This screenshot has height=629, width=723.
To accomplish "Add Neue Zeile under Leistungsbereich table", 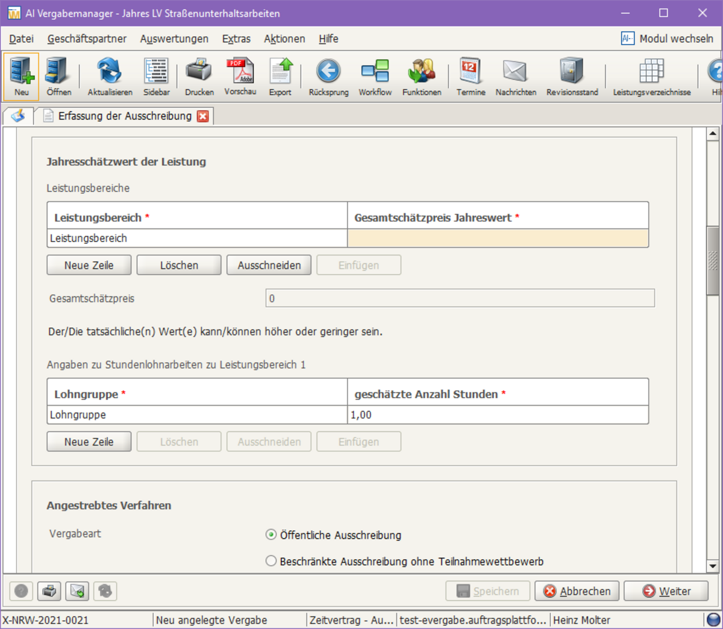I will pos(89,265).
